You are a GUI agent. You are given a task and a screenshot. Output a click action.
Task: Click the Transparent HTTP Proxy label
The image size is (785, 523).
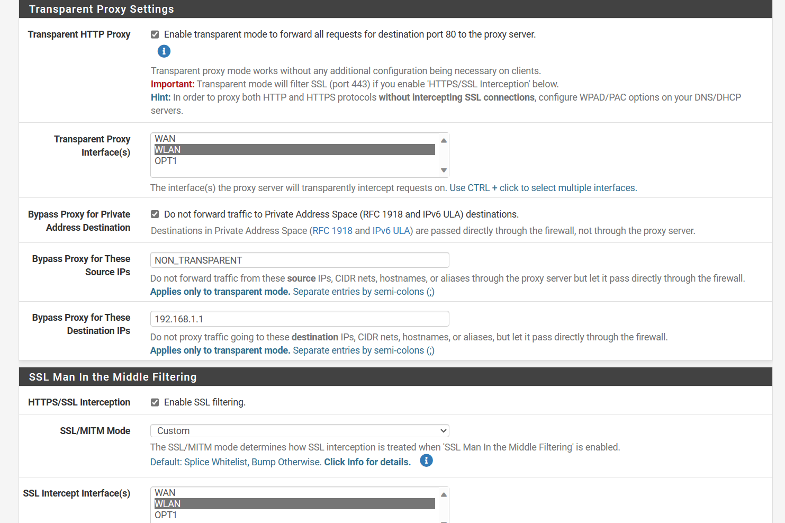click(x=79, y=34)
